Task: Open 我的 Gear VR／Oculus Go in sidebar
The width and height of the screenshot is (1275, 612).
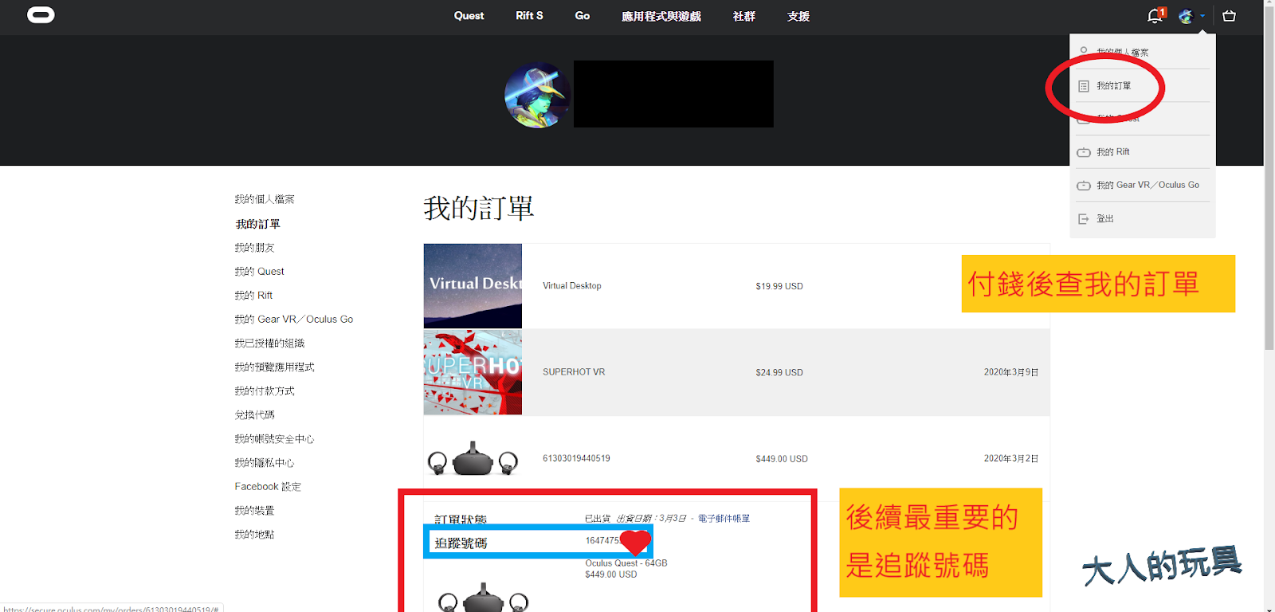Action: [x=293, y=320]
